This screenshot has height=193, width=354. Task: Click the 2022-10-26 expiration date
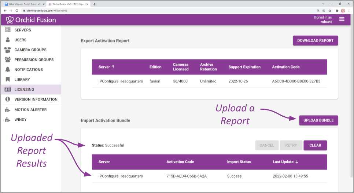tap(238, 81)
